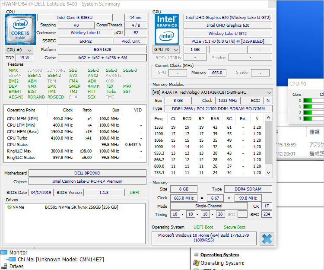Click the Prod. Unit field
324x270 pixels.
pos(130,41)
